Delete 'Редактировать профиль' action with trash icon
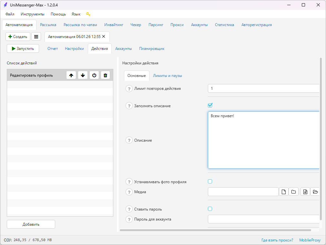This screenshot has height=245, width=326. 106,75
